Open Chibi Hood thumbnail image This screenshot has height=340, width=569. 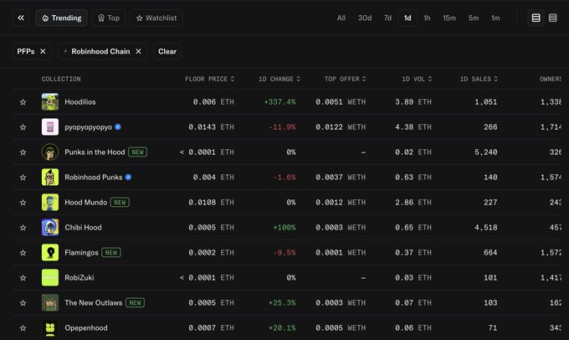(50, 227)
